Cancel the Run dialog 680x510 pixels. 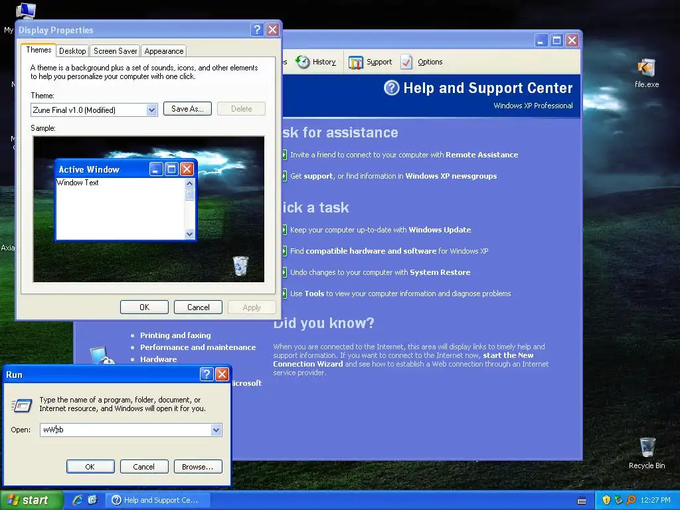tap(144, 467)
